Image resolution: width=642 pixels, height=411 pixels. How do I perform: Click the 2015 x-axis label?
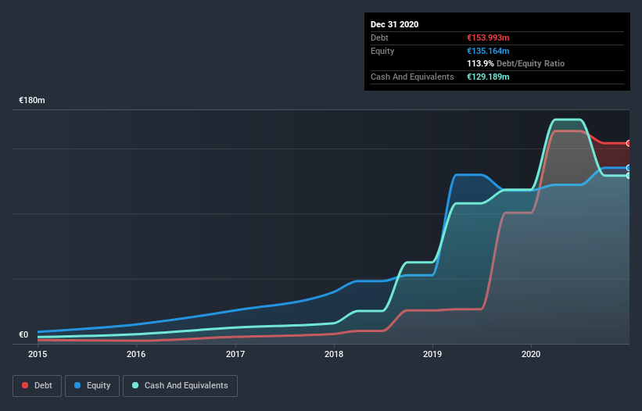click(x=38, y=354)
